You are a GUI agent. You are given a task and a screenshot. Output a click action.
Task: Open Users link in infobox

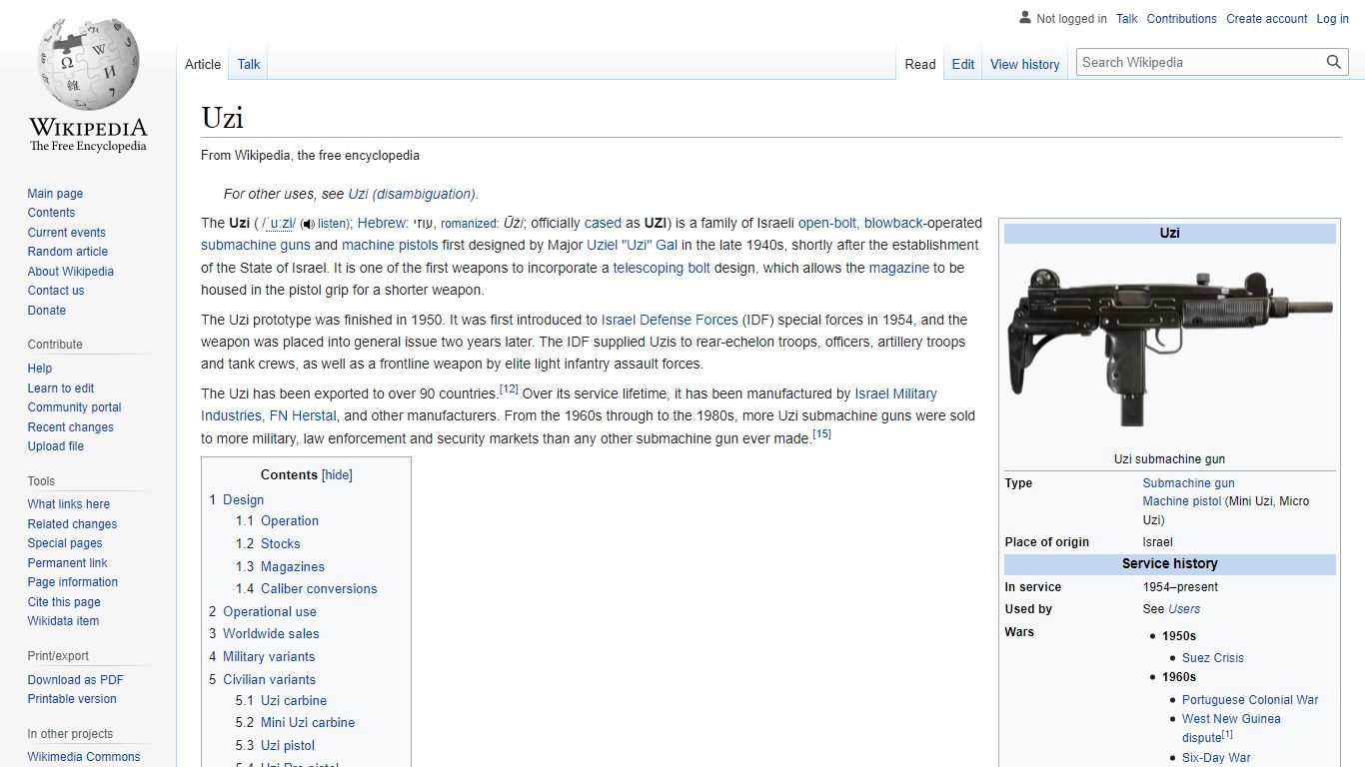click(x=1184, y=609)
